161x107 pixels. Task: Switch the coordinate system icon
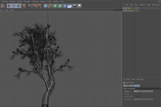tap(23, 6)
